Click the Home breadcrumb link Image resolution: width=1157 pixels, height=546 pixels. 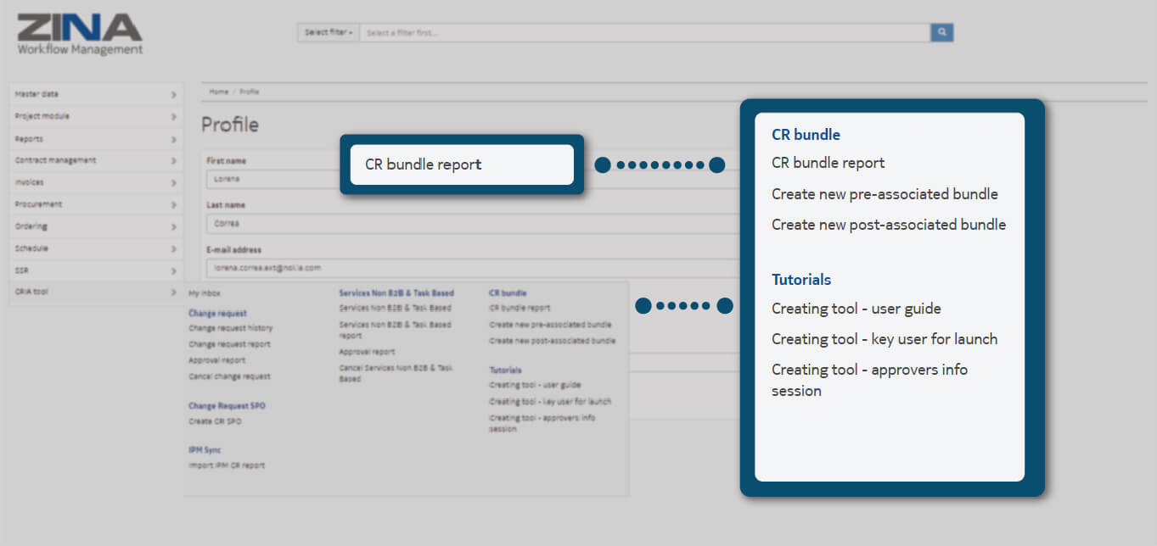[219, 92]
